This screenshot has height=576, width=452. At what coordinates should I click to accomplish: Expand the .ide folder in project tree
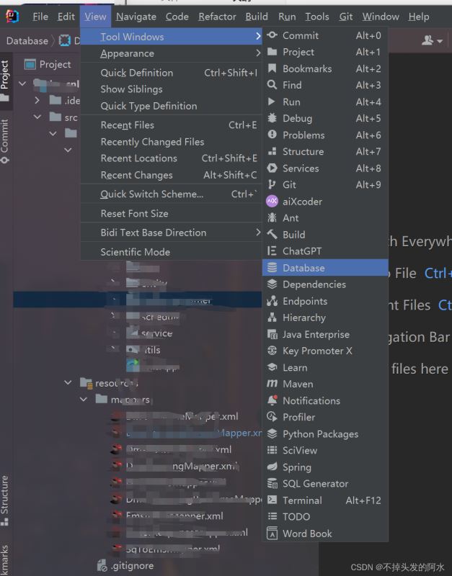click(37, 100)
